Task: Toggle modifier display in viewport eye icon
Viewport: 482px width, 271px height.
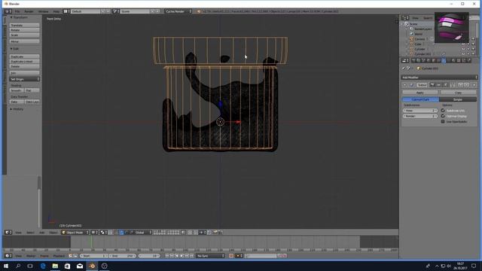Action: tap(438, 85)
